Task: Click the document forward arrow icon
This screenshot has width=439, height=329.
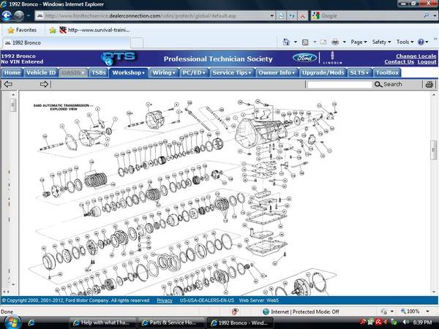Action: click(44, 84)
